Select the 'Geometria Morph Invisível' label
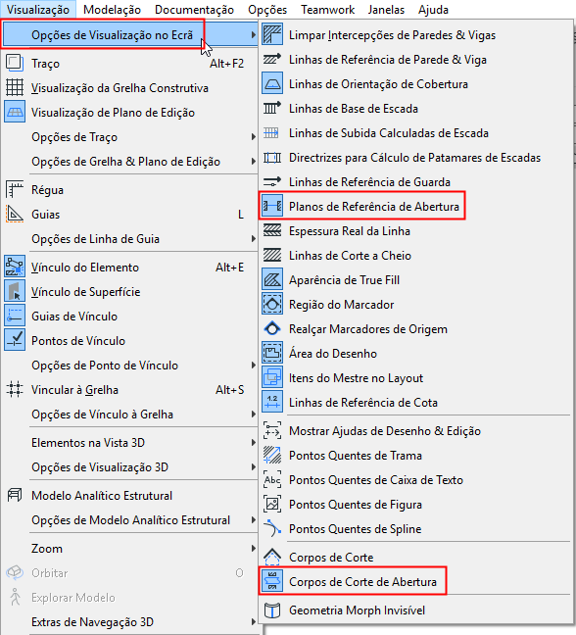The height and width of the screenshot is (635, 576). (x=357, y=611)
